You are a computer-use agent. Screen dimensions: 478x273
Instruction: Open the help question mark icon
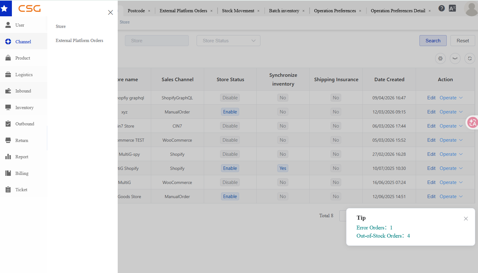tap(442, 8)
